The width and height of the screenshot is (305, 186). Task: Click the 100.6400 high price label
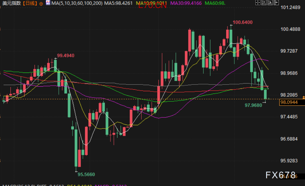pyautogui.click(x=242, y=22)
